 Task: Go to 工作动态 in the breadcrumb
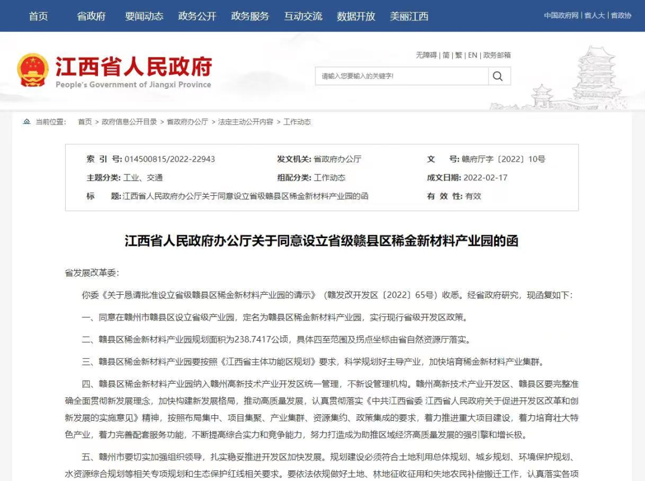point(297,122)
